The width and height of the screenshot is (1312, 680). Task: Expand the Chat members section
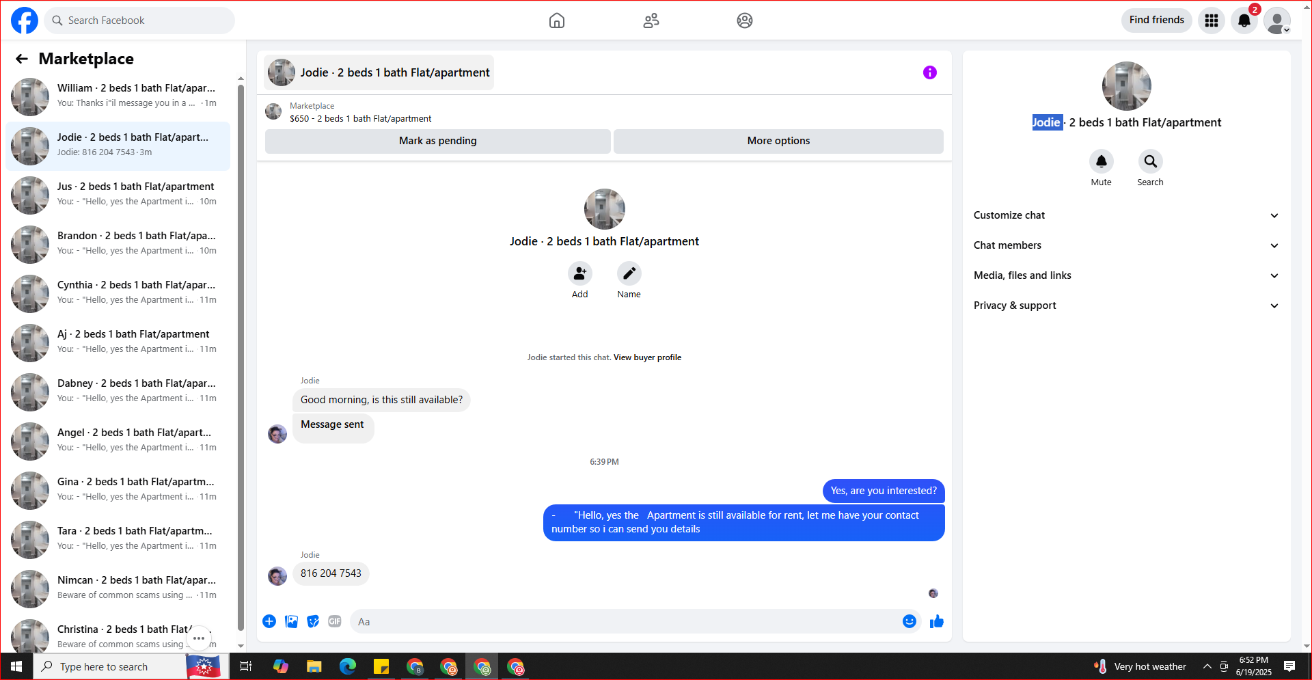pyautogui.click(x=1127, y=245)
